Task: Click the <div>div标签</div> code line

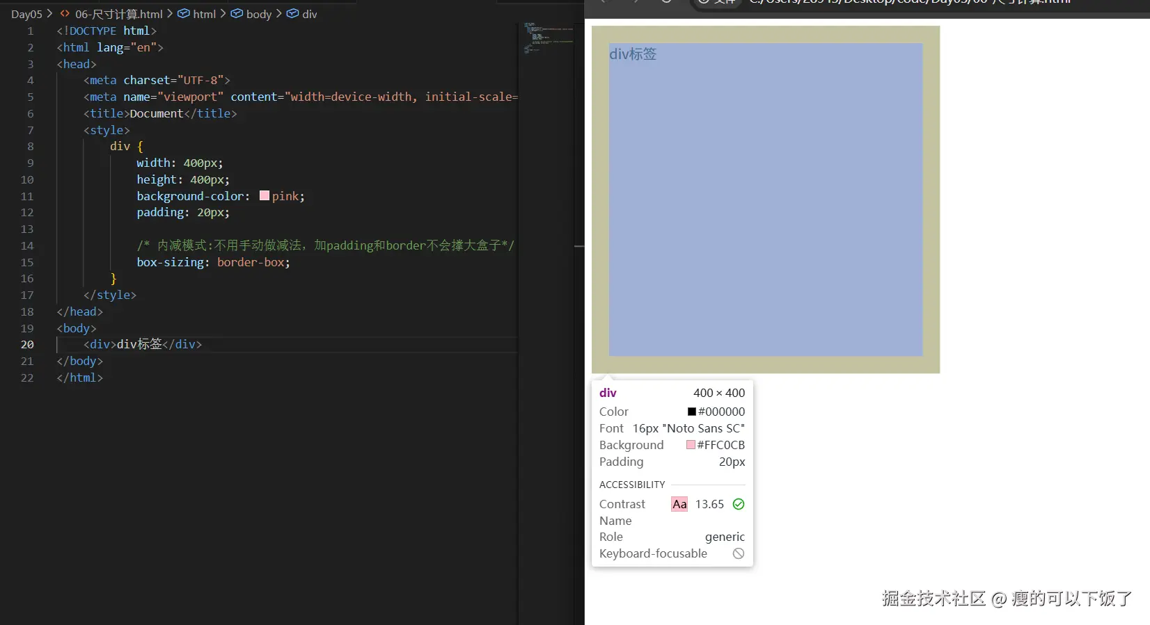Action: click(x=143, y=344)
